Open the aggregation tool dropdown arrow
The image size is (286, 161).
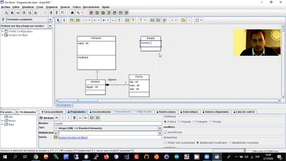click(x=99, y=20)
